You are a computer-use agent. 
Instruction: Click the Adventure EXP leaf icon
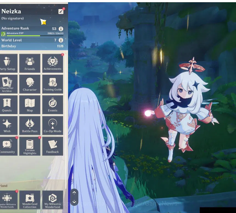tap(3, 34)
